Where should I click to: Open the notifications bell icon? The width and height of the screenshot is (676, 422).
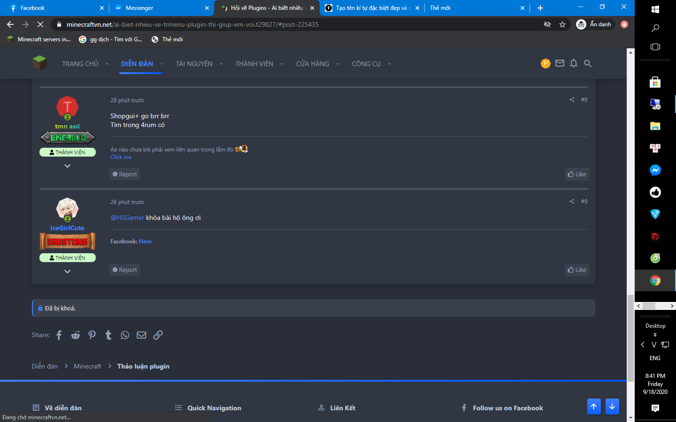coord(574,63)
